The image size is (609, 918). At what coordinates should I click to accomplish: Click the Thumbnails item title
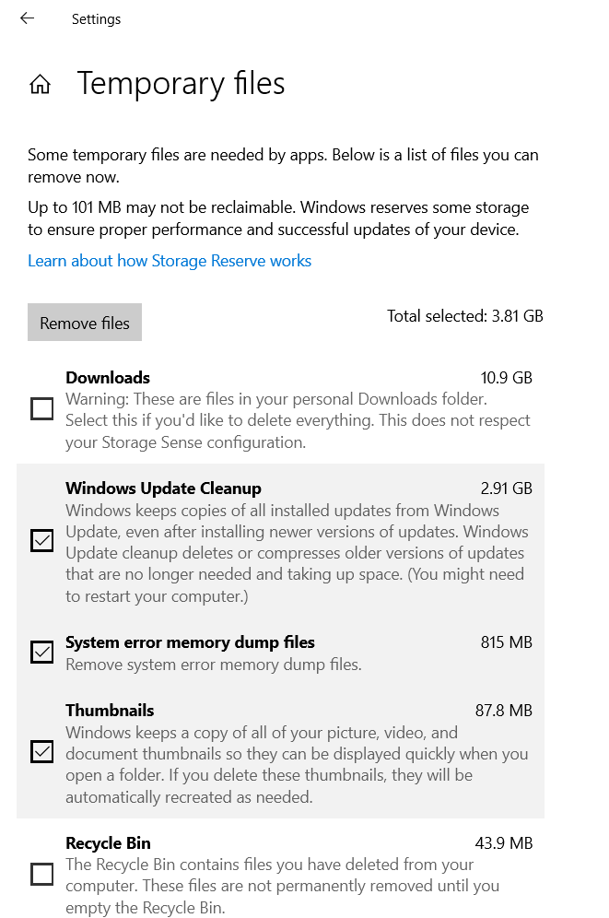click(x=110, y=711)
